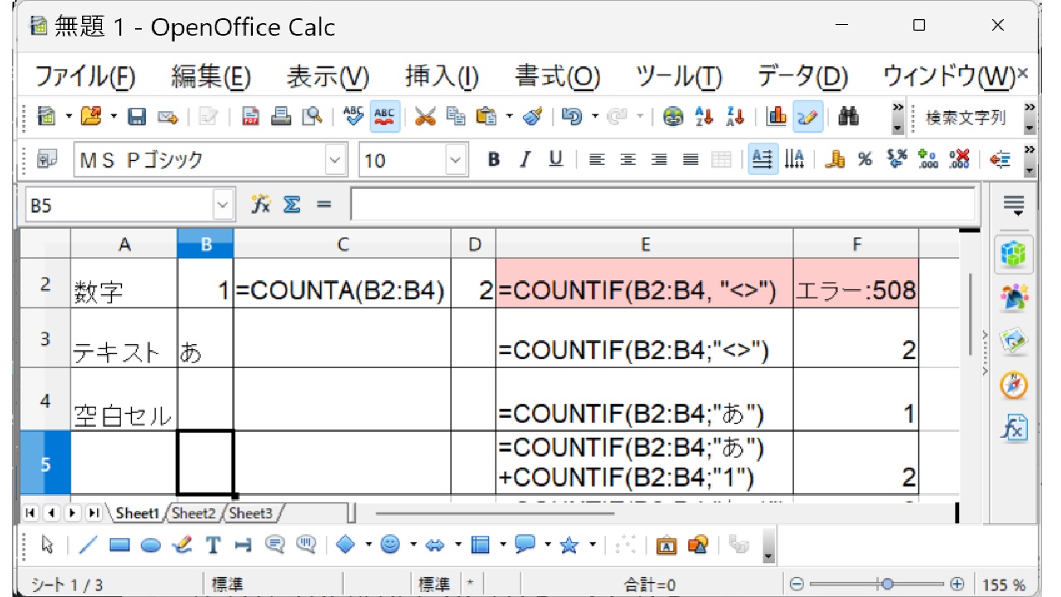Viewport: 1061px width, 597px height.
Task: Open the Undo history dropdown arrow
Action: tap(593, 118)
